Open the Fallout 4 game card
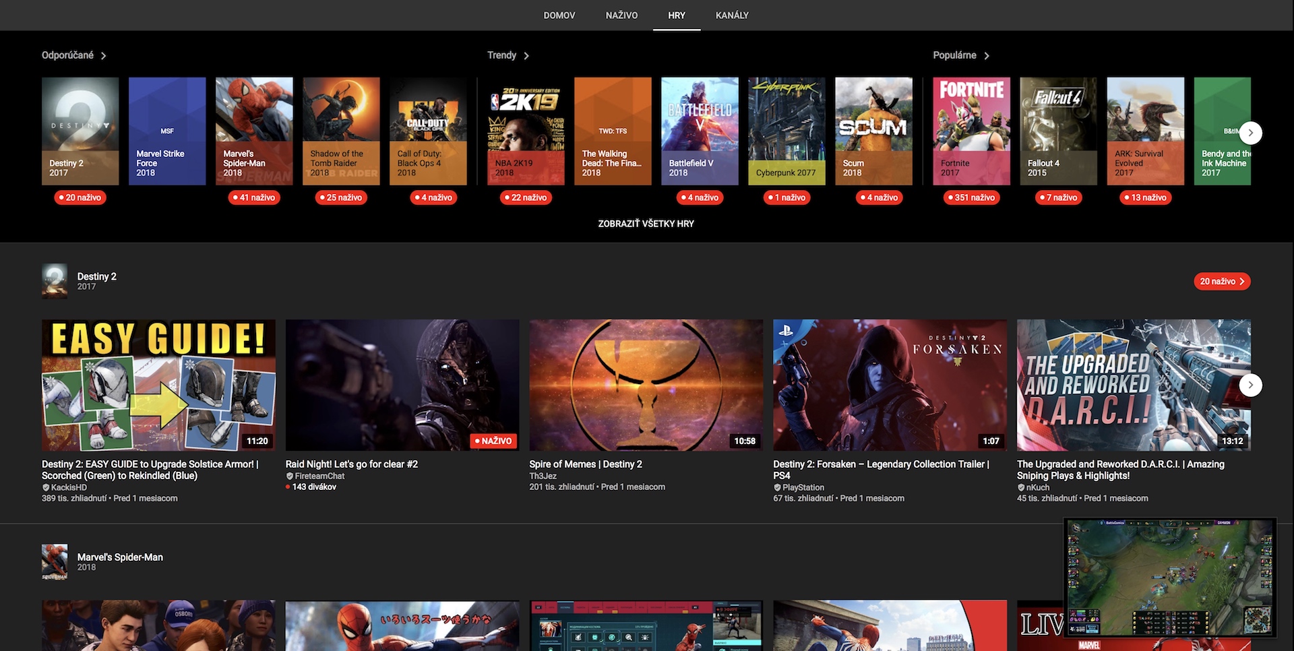This screenshot has width=1294, height=651. click(1058, 131)
